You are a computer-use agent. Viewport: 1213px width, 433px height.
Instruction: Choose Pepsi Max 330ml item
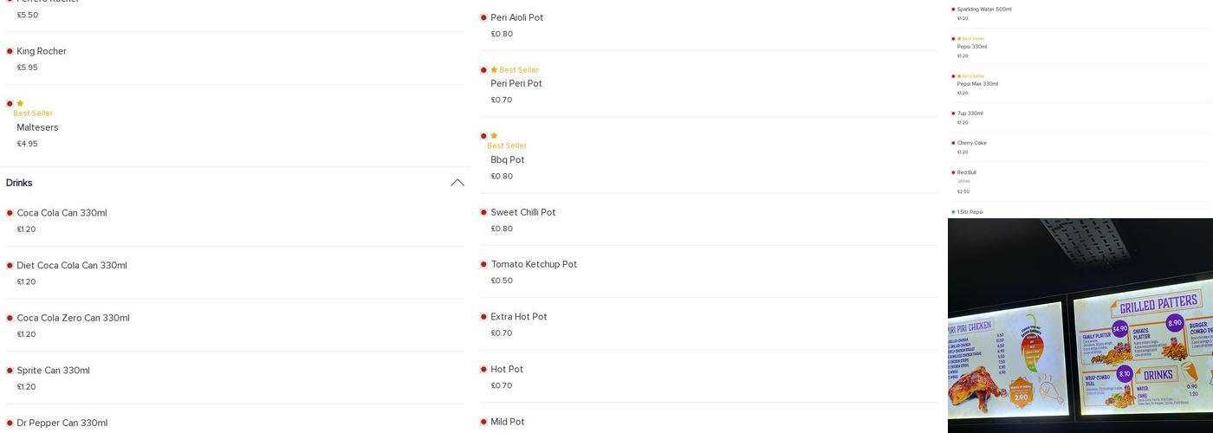click(977, 84)
